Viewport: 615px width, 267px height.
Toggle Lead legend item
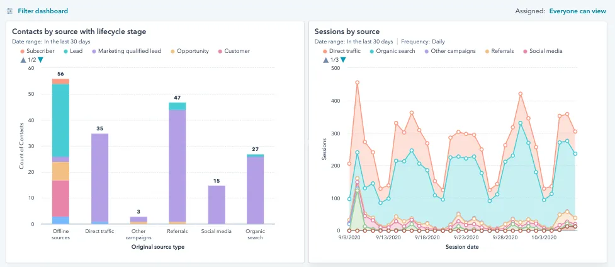click(x=73, y=51)
